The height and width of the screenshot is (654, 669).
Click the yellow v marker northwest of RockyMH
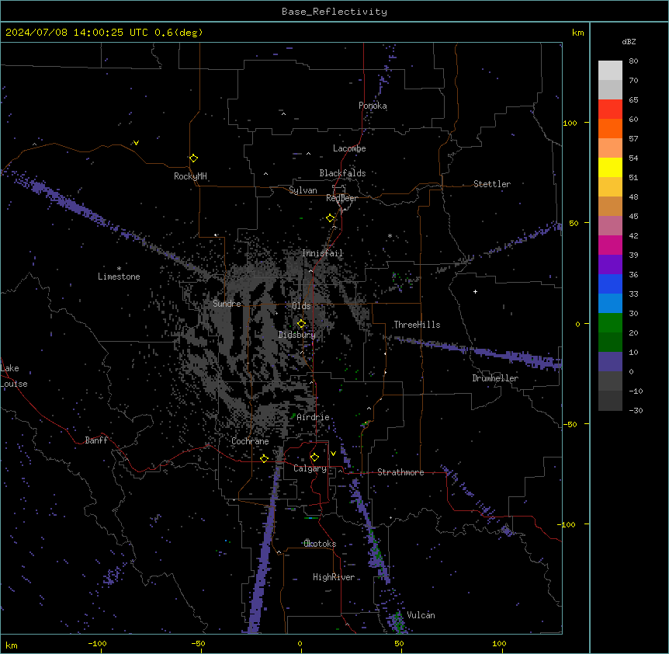136,143
